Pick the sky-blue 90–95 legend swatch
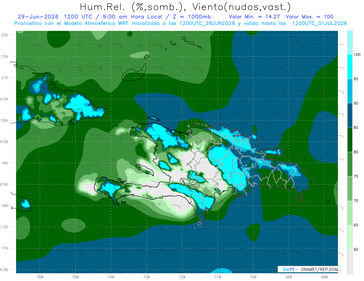364x281 pixels. coord(350,91)
